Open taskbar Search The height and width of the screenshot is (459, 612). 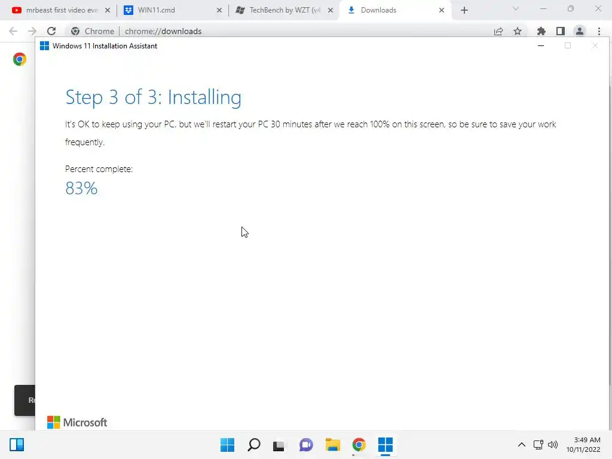tap(254, 445)
